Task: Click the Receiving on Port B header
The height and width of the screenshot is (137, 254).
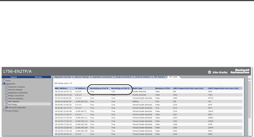Action: click(x=120, y=88)
